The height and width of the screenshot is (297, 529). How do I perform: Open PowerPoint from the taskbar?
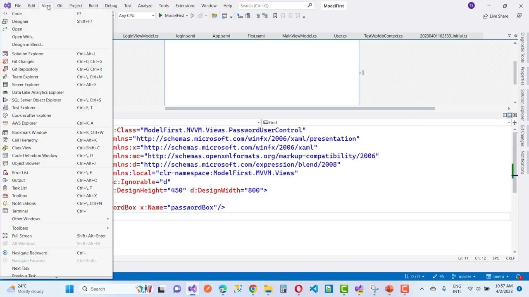point(389,289)
